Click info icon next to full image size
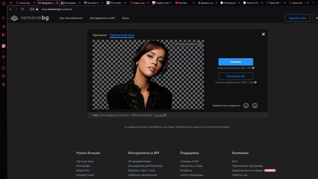 pyautogui.click(x=255, y=83)
